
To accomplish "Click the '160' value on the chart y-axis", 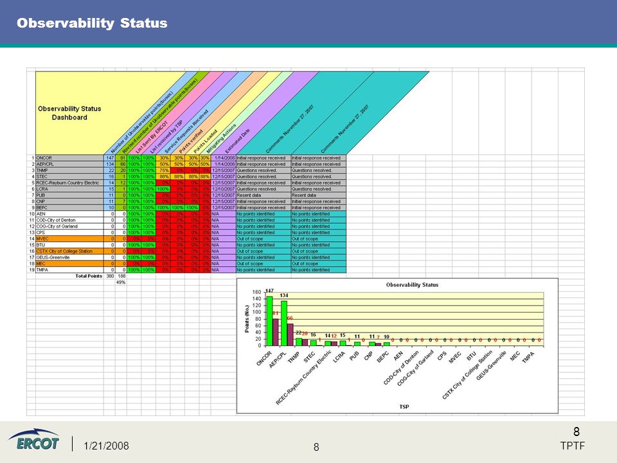I will pyautogui.click(x=256, y=292).
